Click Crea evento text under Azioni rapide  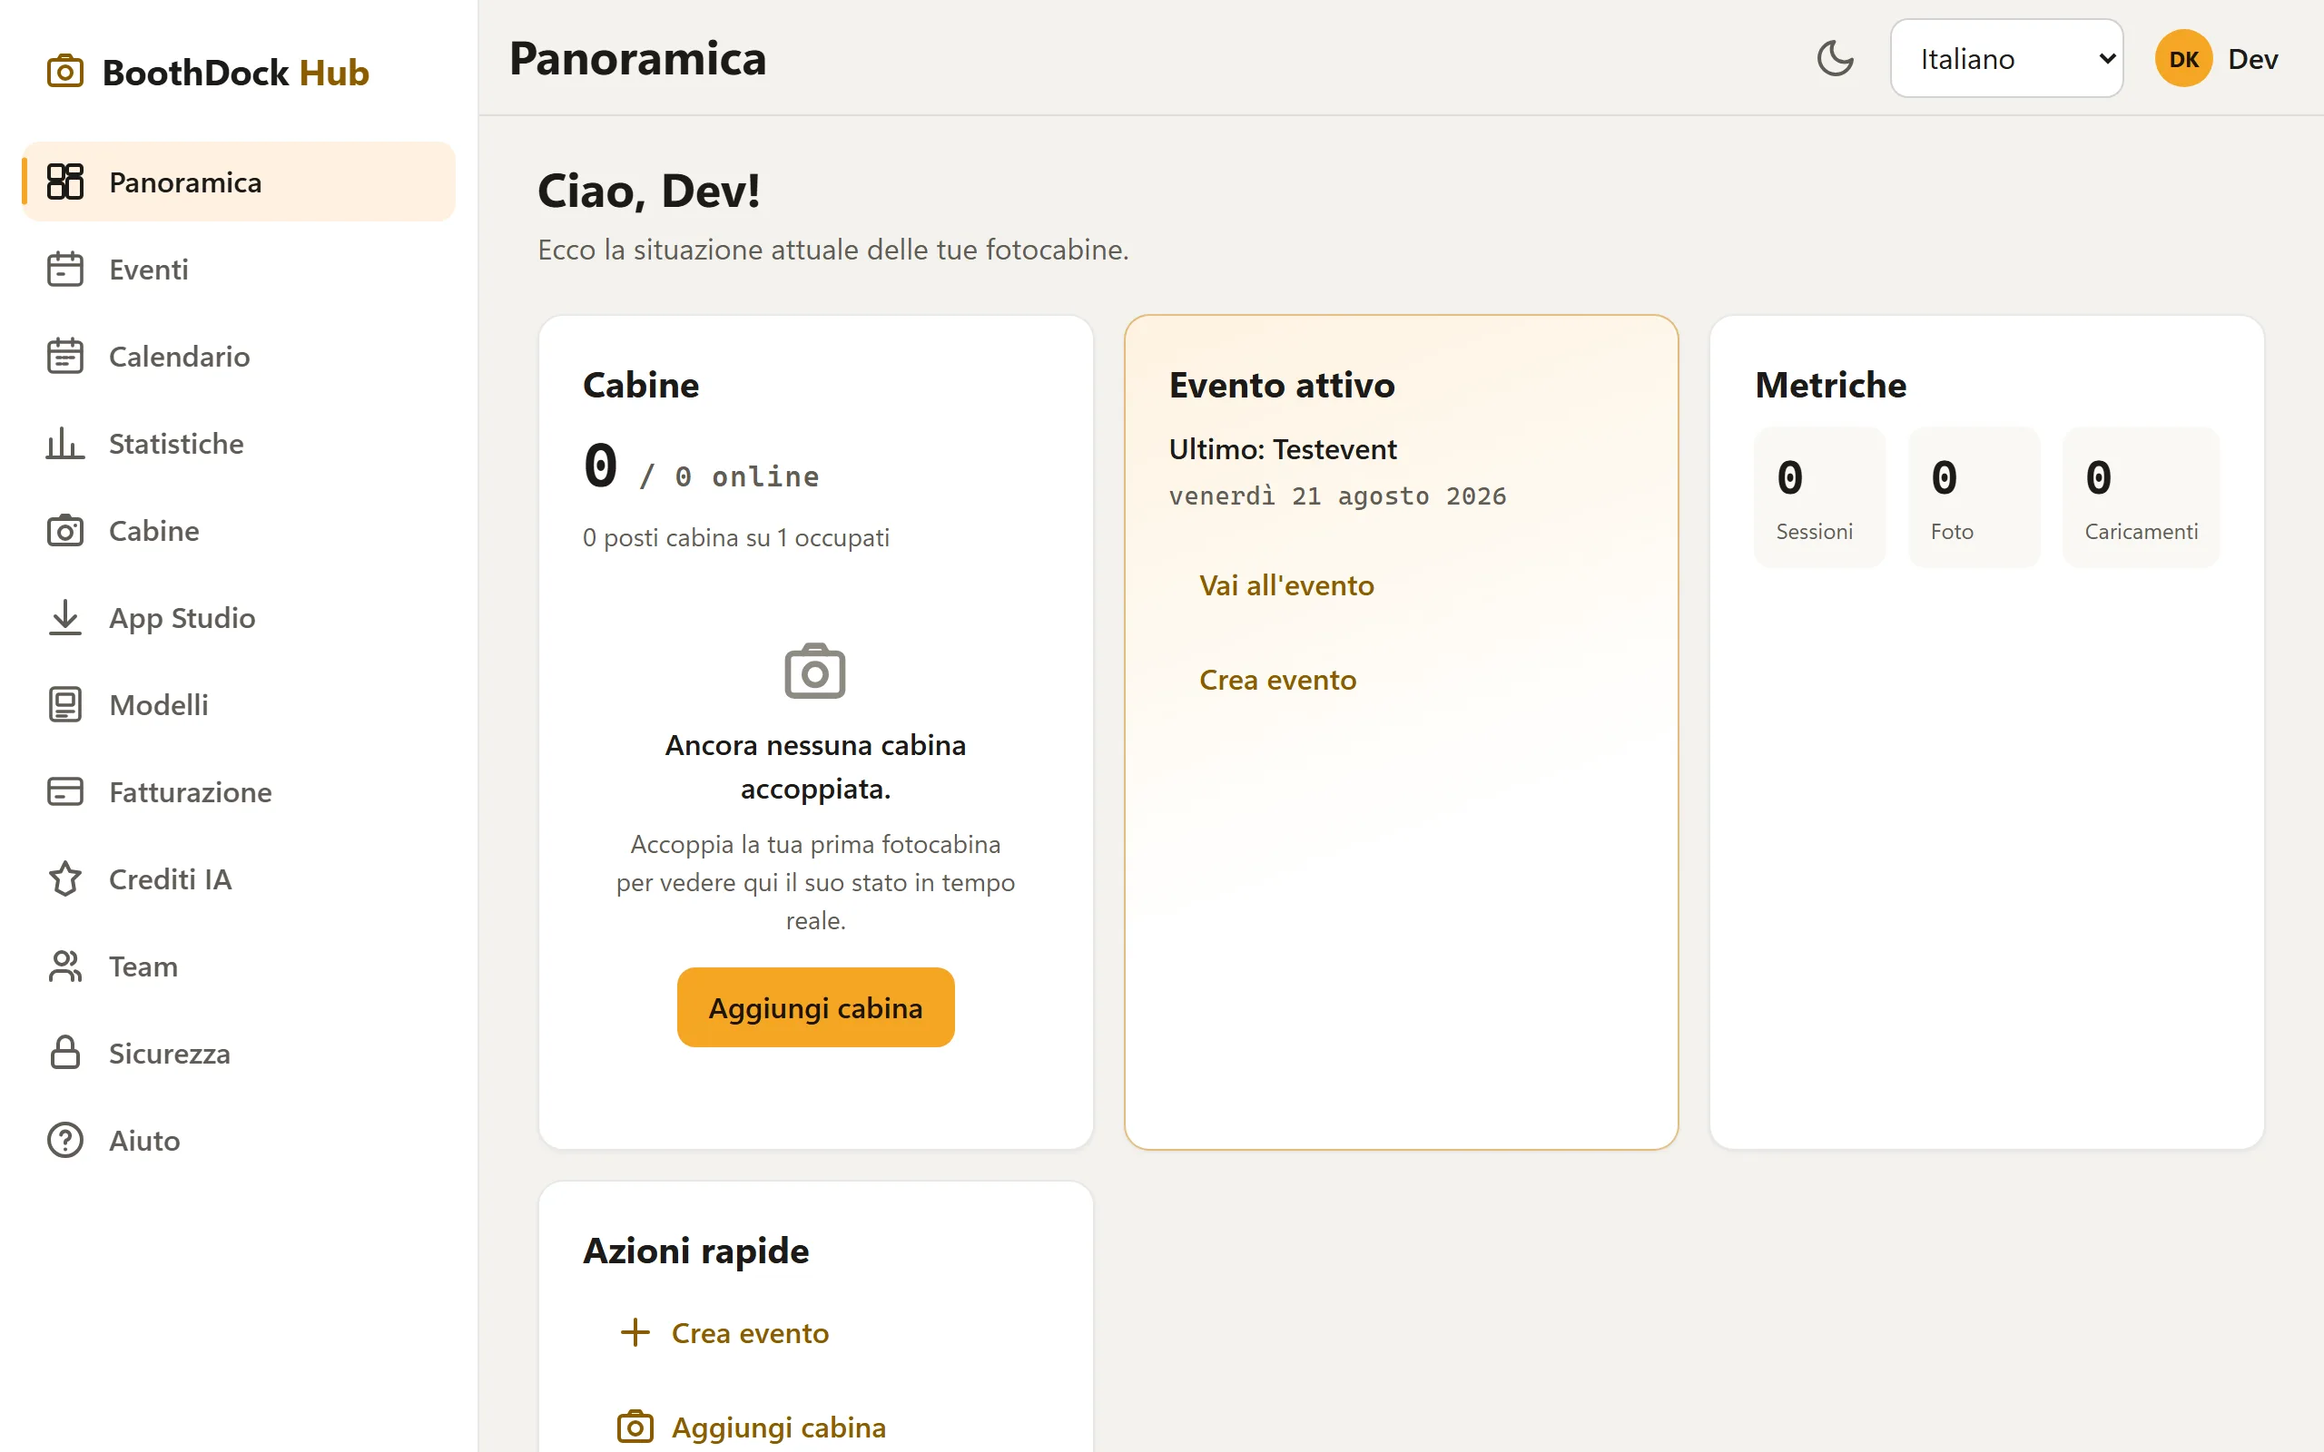[x=750, y=1333]
